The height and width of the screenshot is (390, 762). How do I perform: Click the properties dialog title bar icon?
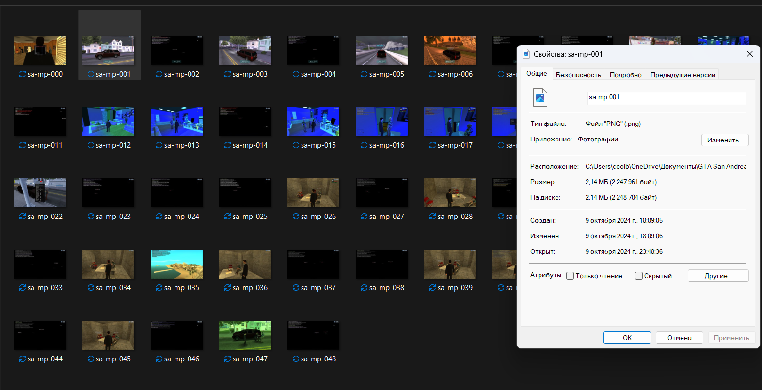526,54
